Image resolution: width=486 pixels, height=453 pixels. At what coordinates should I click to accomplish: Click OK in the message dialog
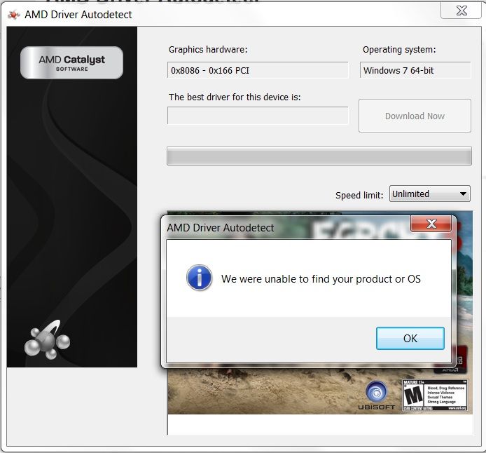(410, 338)
